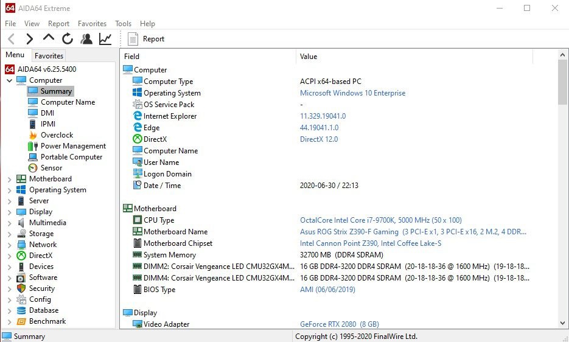Click the Back navigation arrow

(11, 39)
